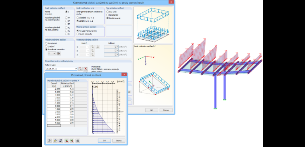Viewport: 305px width, 147px height.
Task: Close the Konvertovat plošná zatížení dialog
Action: [171, 2]
